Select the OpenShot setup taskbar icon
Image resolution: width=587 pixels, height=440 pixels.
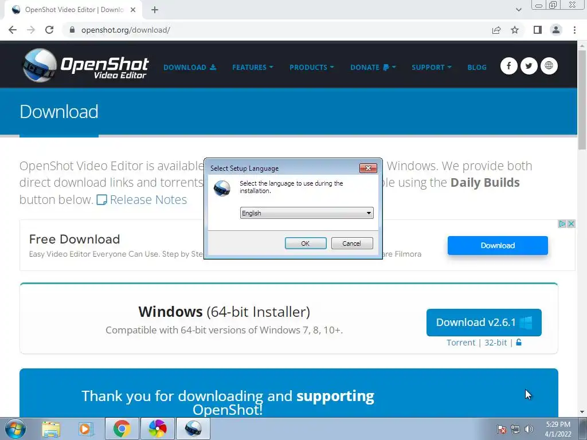(193, 429)
